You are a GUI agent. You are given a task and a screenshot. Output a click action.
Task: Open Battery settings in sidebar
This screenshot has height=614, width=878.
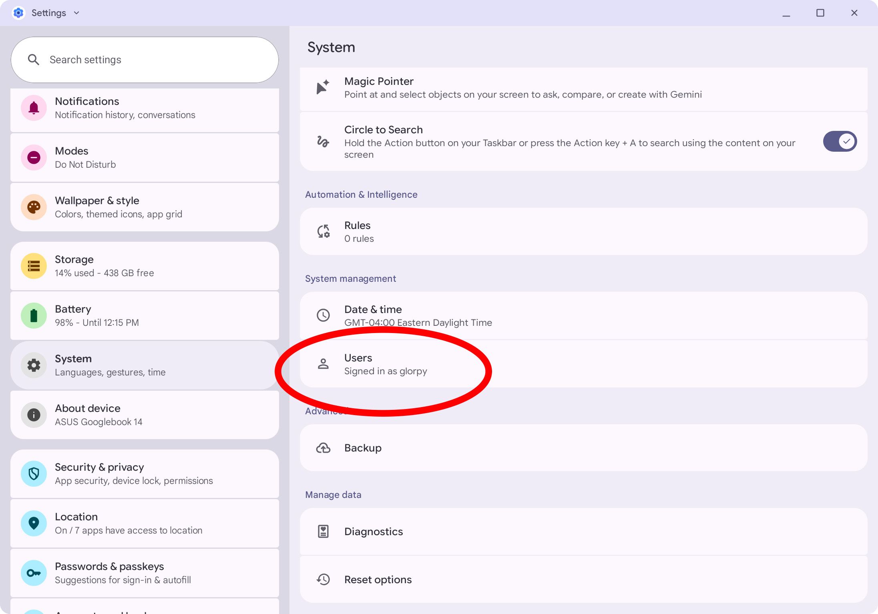(x=145, y=316)
